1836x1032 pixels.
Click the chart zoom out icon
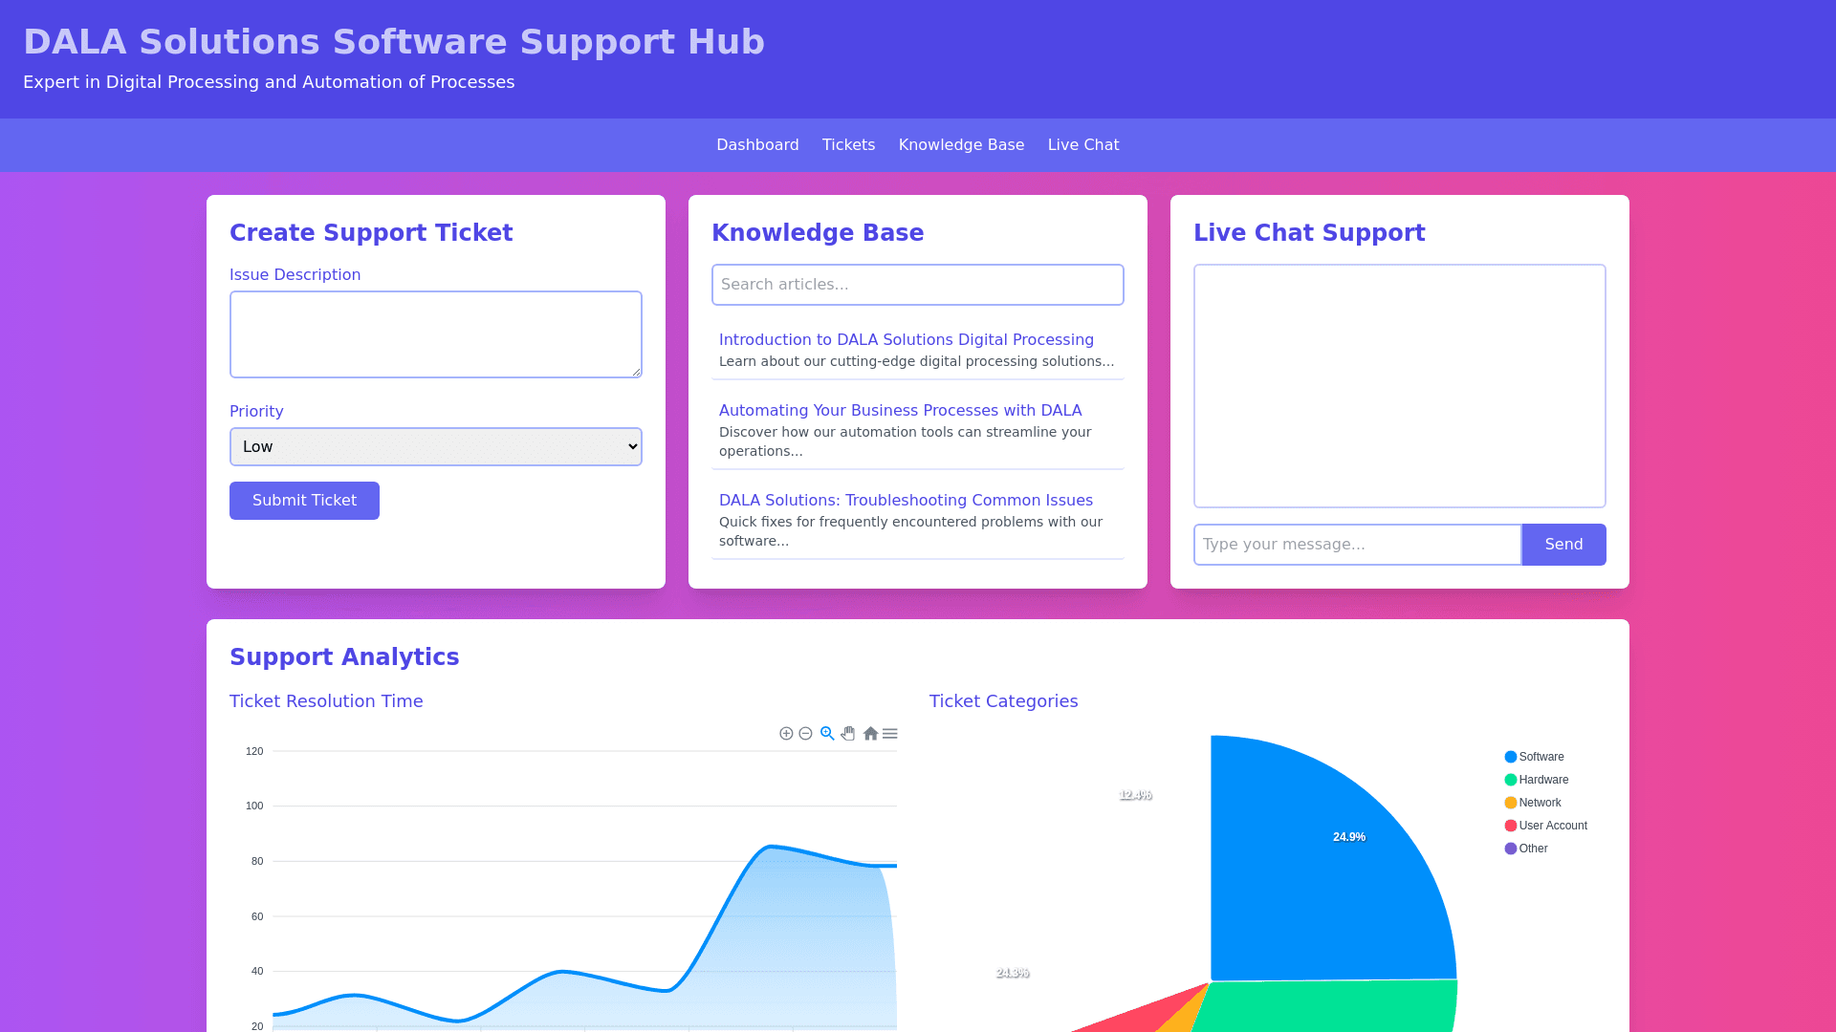(x=806, y=734)
